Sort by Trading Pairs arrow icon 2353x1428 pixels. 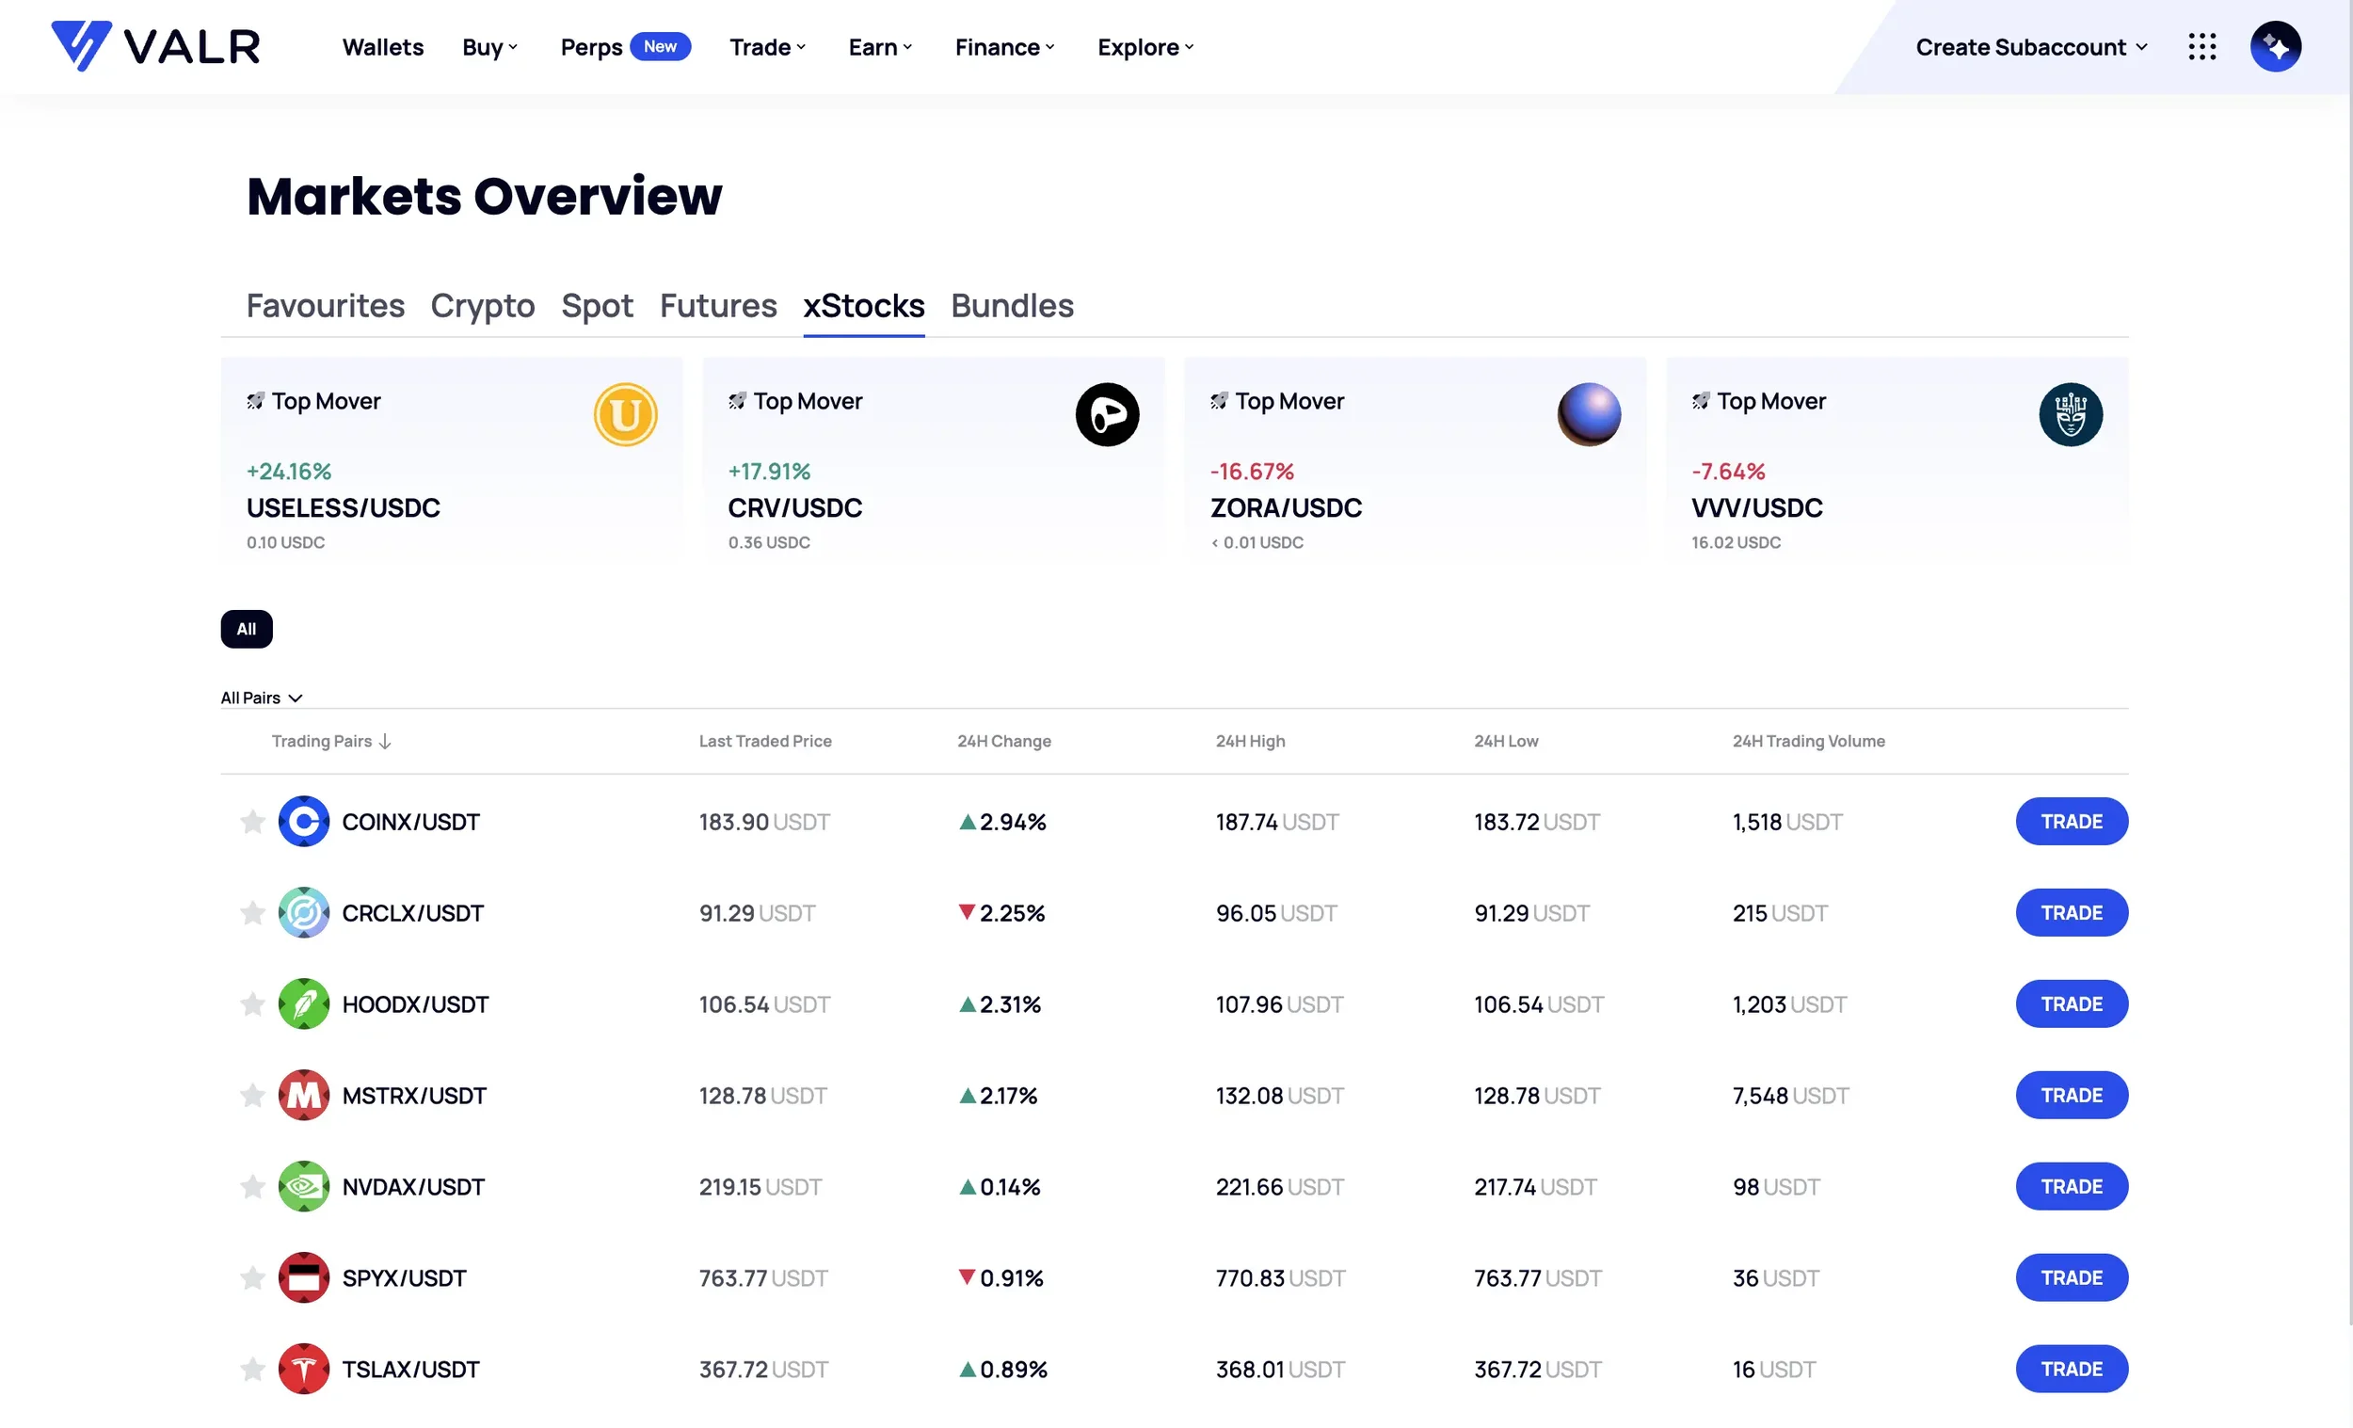point(385,742)
